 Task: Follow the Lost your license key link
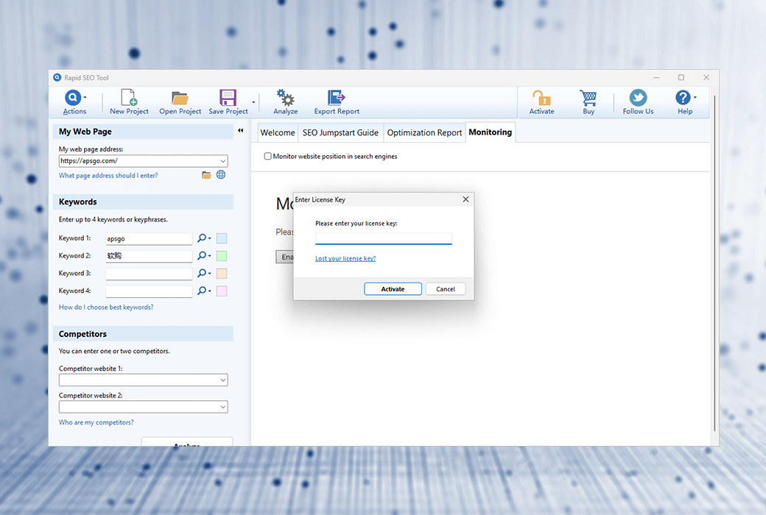(x=345, y=259)
